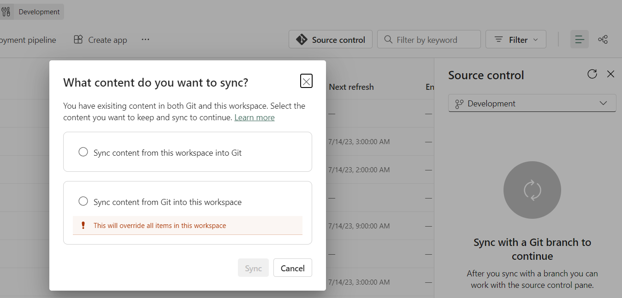The width and height of the screenshot is (622, 298).
Task: Click the Cancel button in dialog
Action: [292, 268]
